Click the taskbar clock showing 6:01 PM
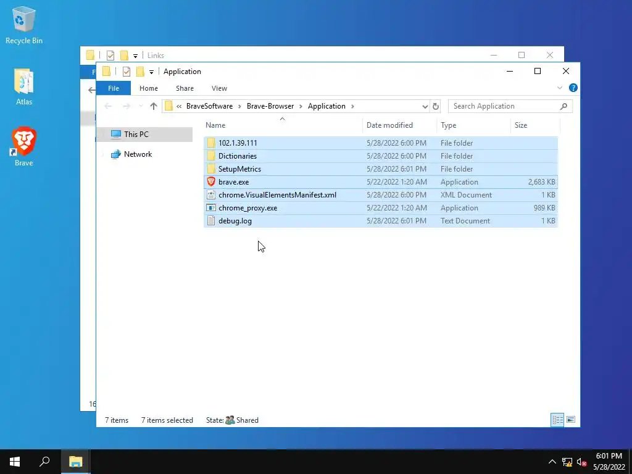 pos(609,462)
